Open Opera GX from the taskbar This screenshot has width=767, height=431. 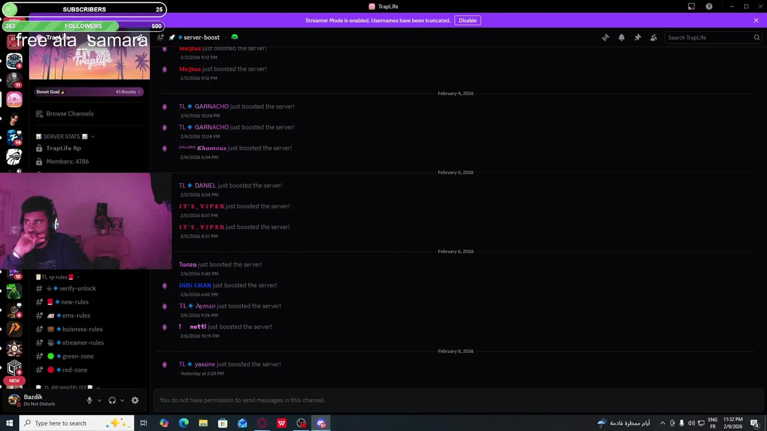(262, 423)
